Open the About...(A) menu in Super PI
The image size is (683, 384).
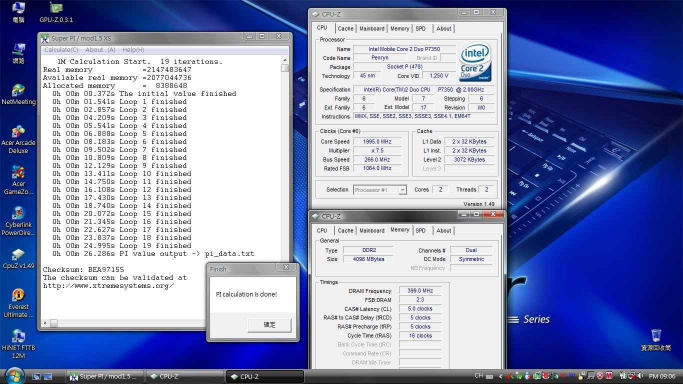click(x=100, y=50)
